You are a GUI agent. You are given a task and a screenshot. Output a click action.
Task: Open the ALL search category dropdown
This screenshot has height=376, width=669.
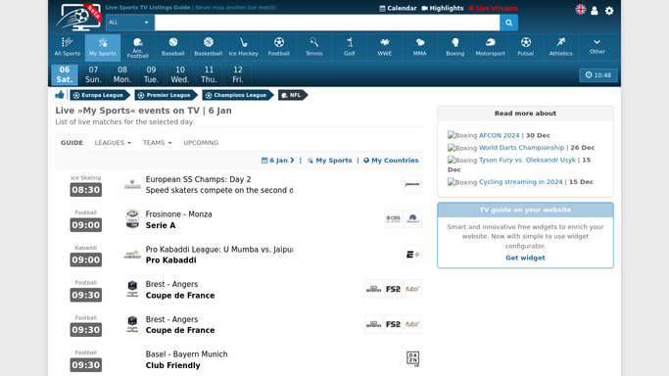click(129, 23)
